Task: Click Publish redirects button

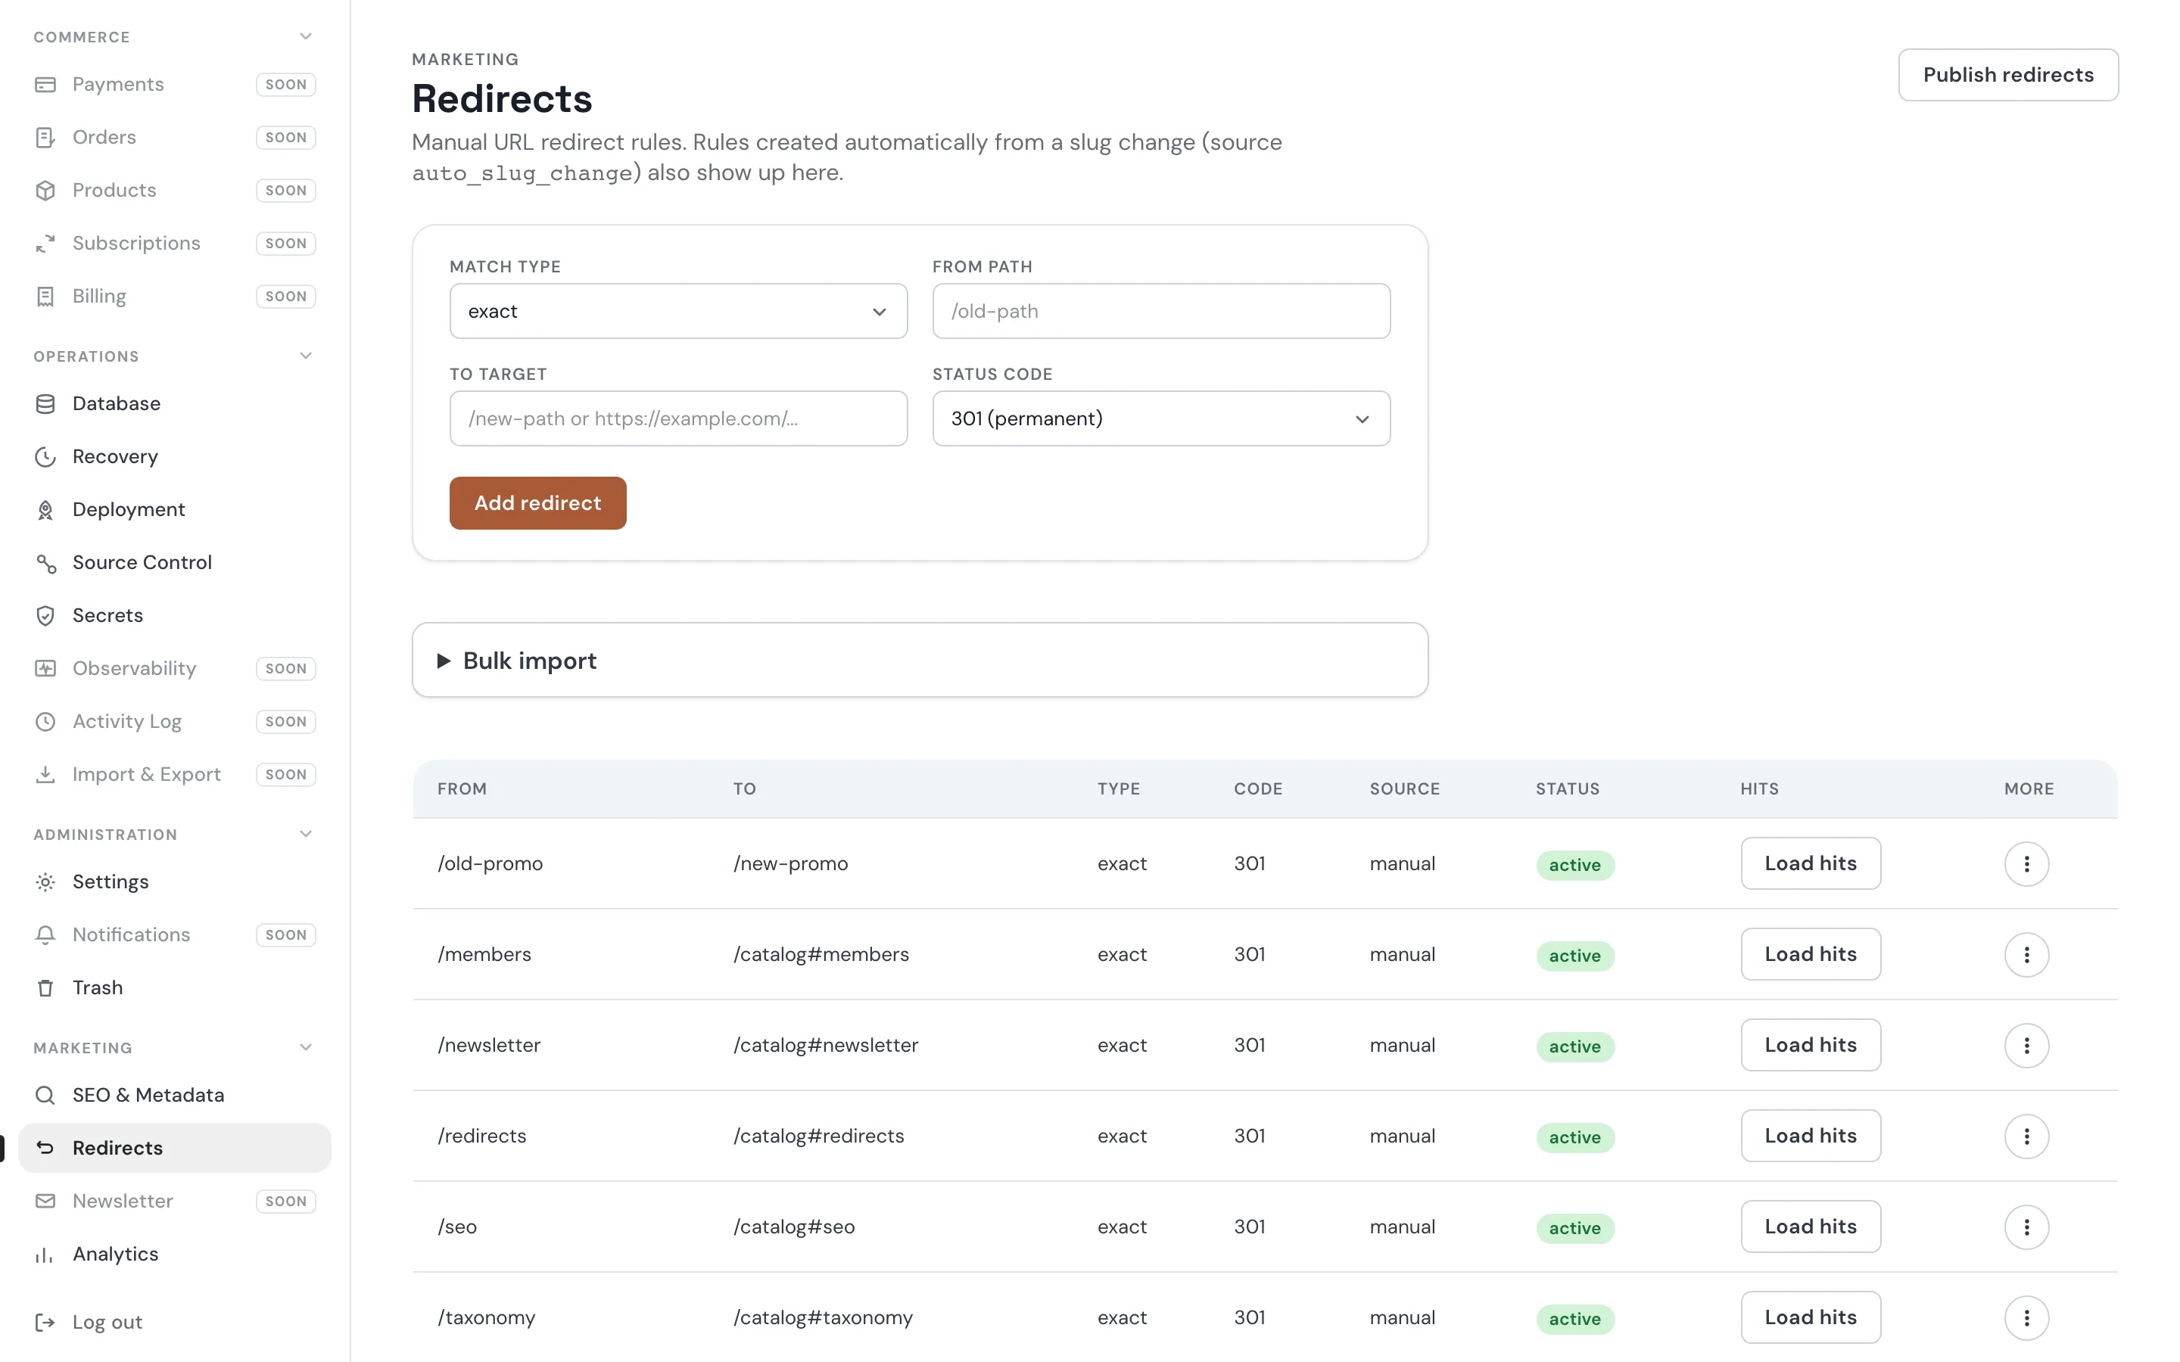Action: click(x=2008, y=75)
